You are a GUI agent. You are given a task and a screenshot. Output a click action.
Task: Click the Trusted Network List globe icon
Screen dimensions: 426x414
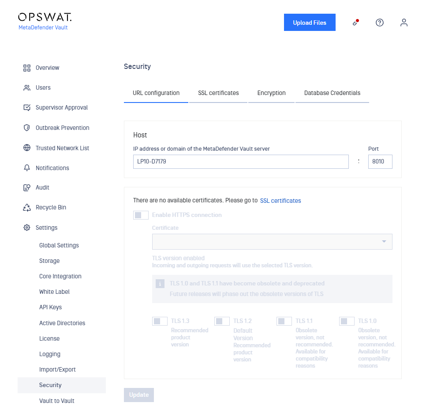pyautogui.click(x=26, y=148)
